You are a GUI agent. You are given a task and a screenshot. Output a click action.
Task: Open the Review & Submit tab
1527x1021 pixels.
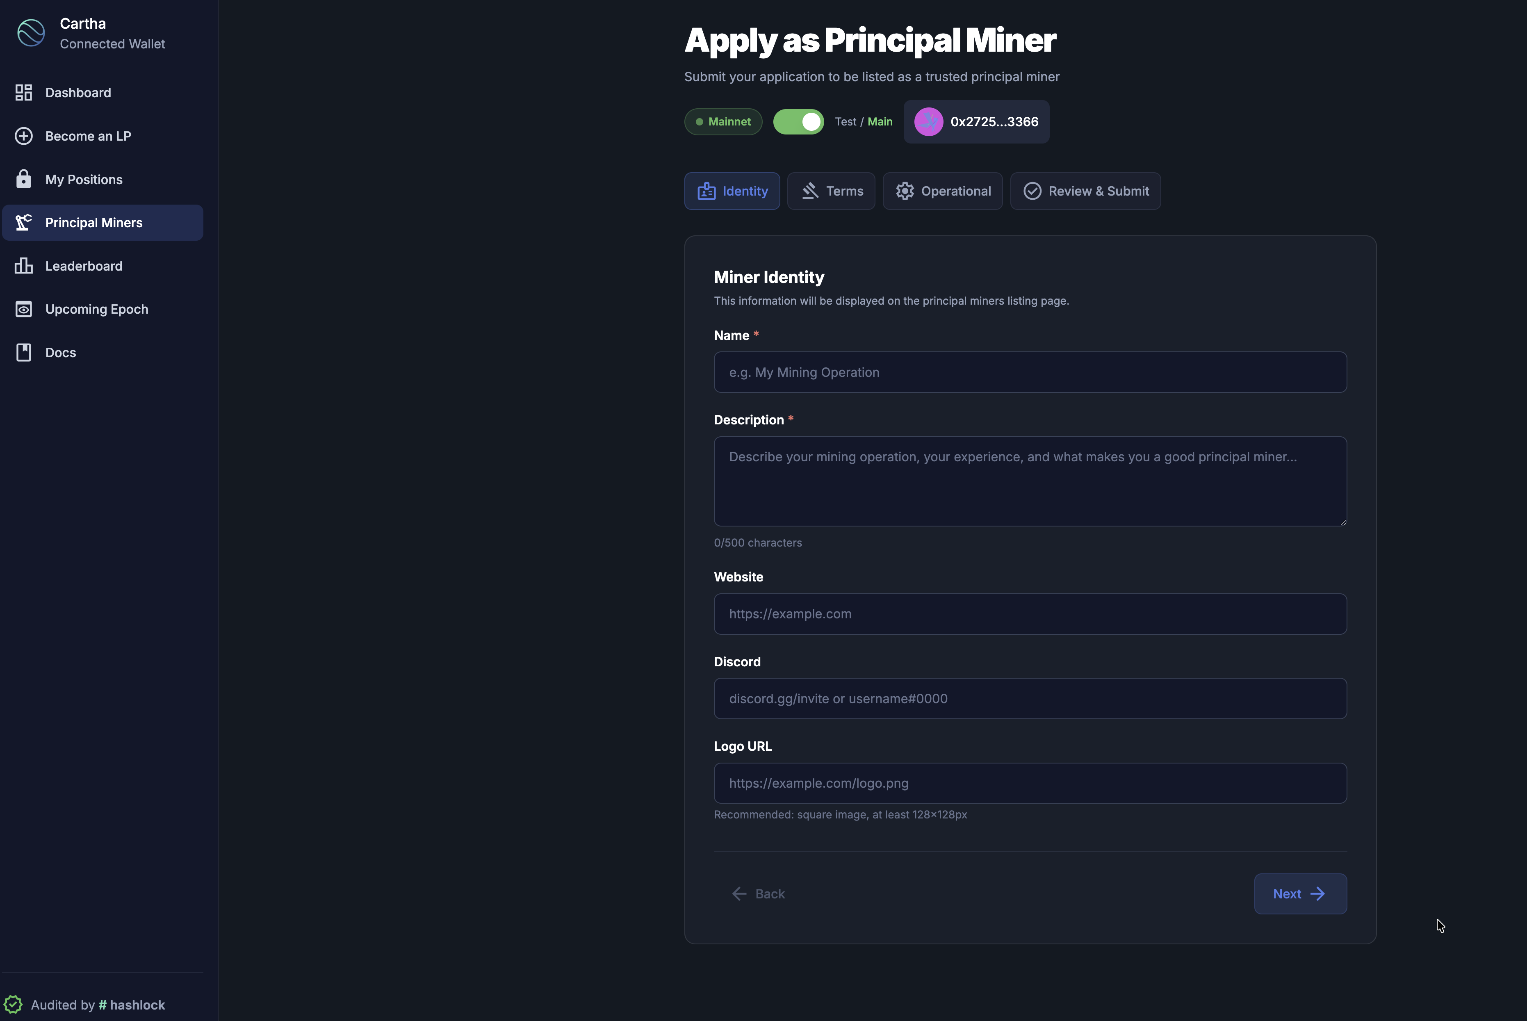pos(1085,191)
